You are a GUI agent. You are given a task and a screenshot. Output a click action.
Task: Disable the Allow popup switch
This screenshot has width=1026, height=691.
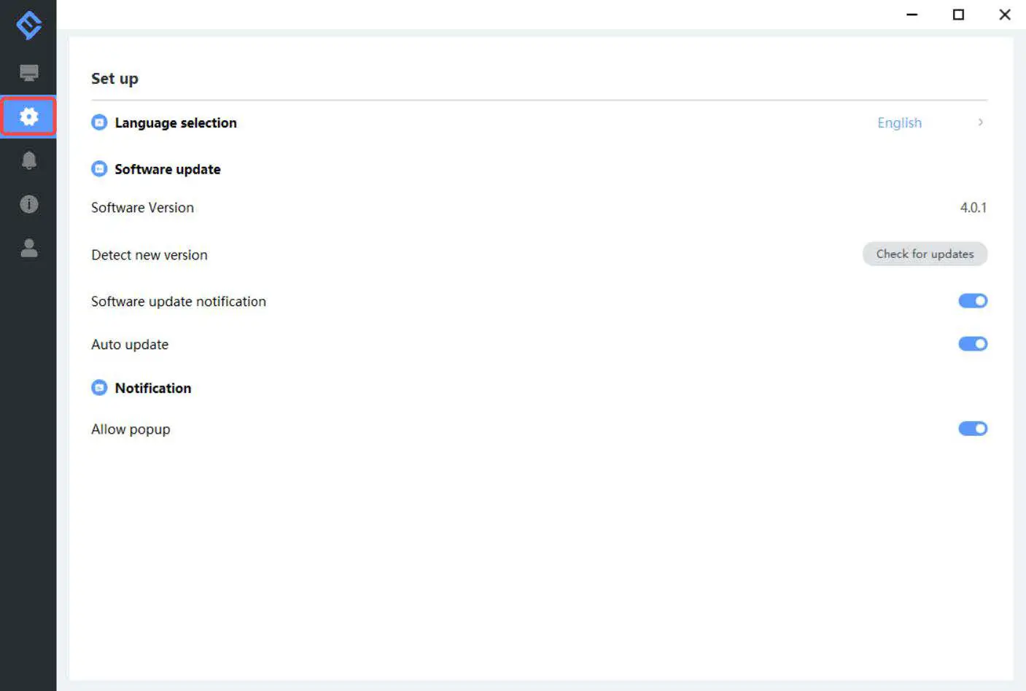(973, 429)
